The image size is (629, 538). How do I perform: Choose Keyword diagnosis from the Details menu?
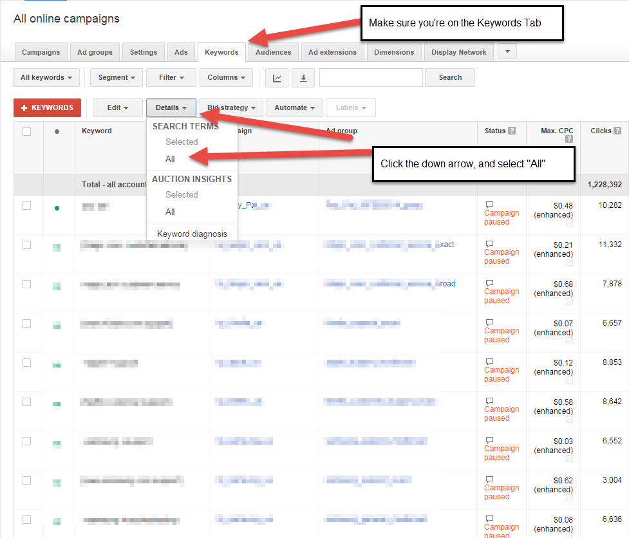pos(192,233)
